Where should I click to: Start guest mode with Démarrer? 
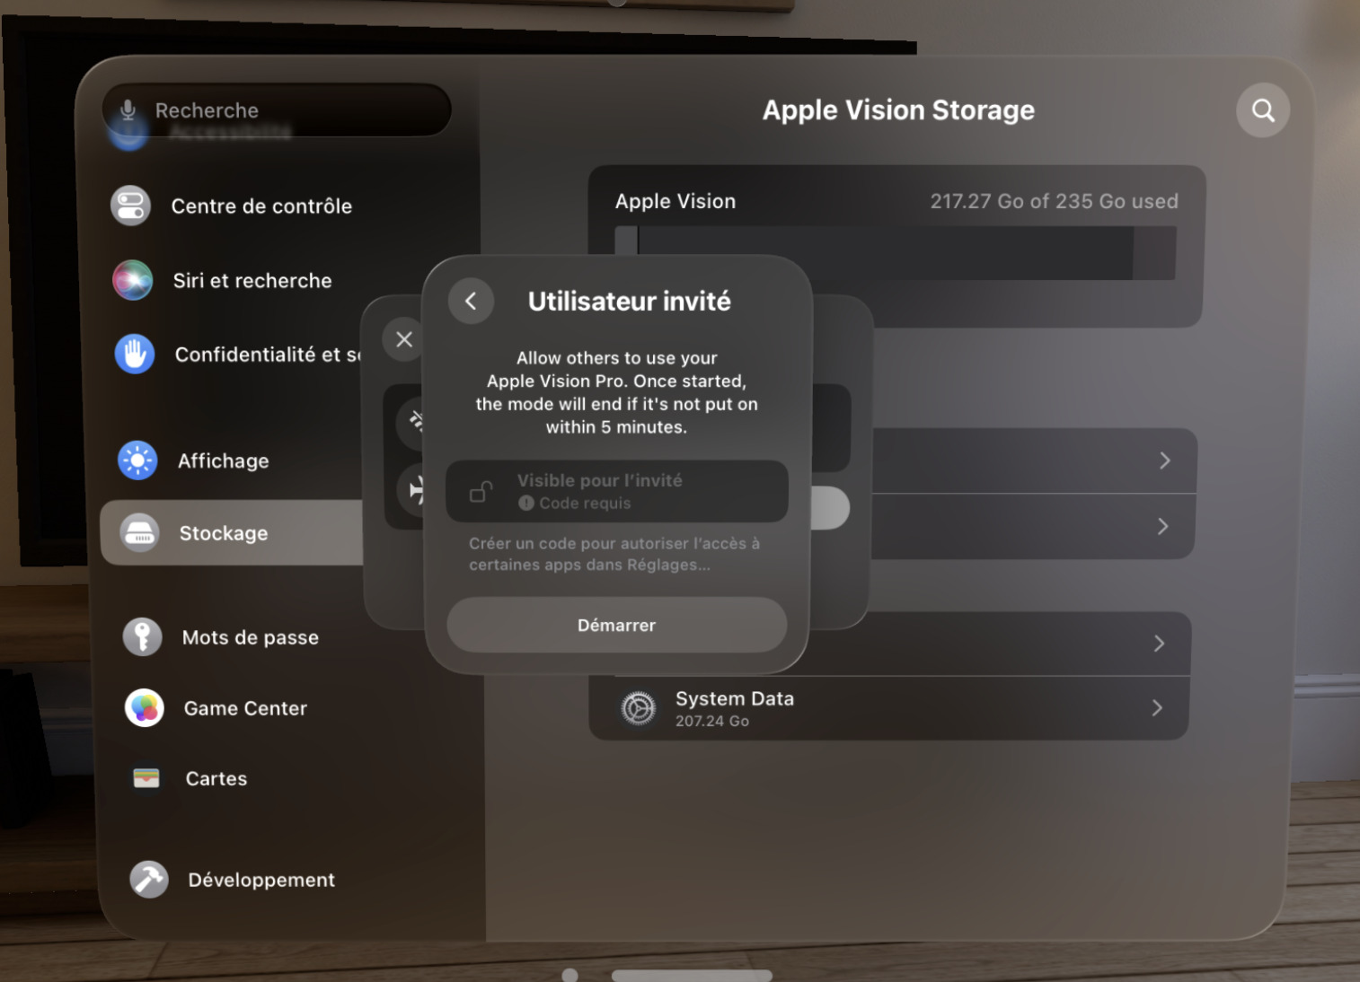pyautogui.click(x=617, y=625)
